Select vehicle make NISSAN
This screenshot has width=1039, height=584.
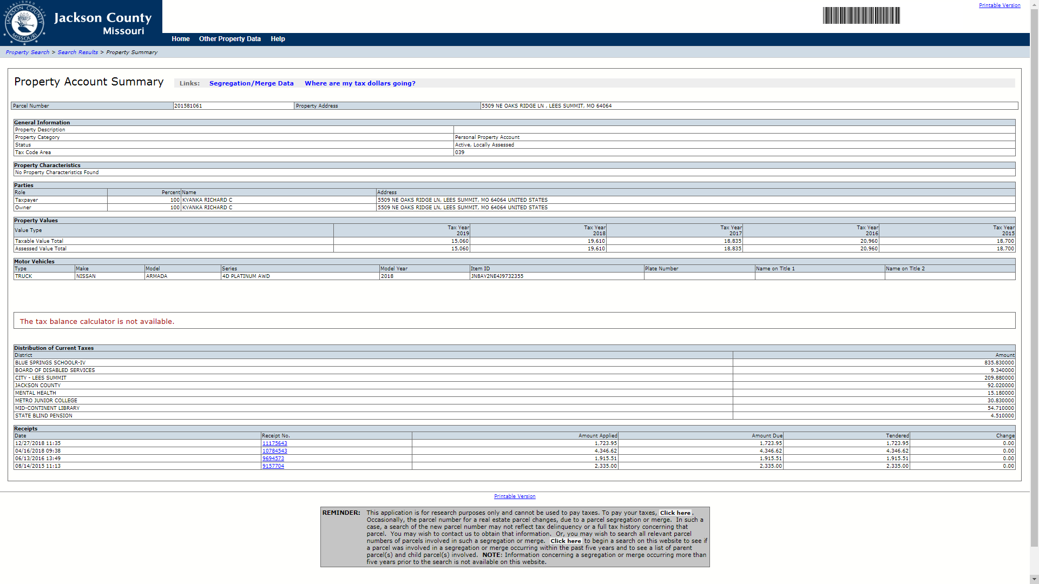click(x=86, y=276)
